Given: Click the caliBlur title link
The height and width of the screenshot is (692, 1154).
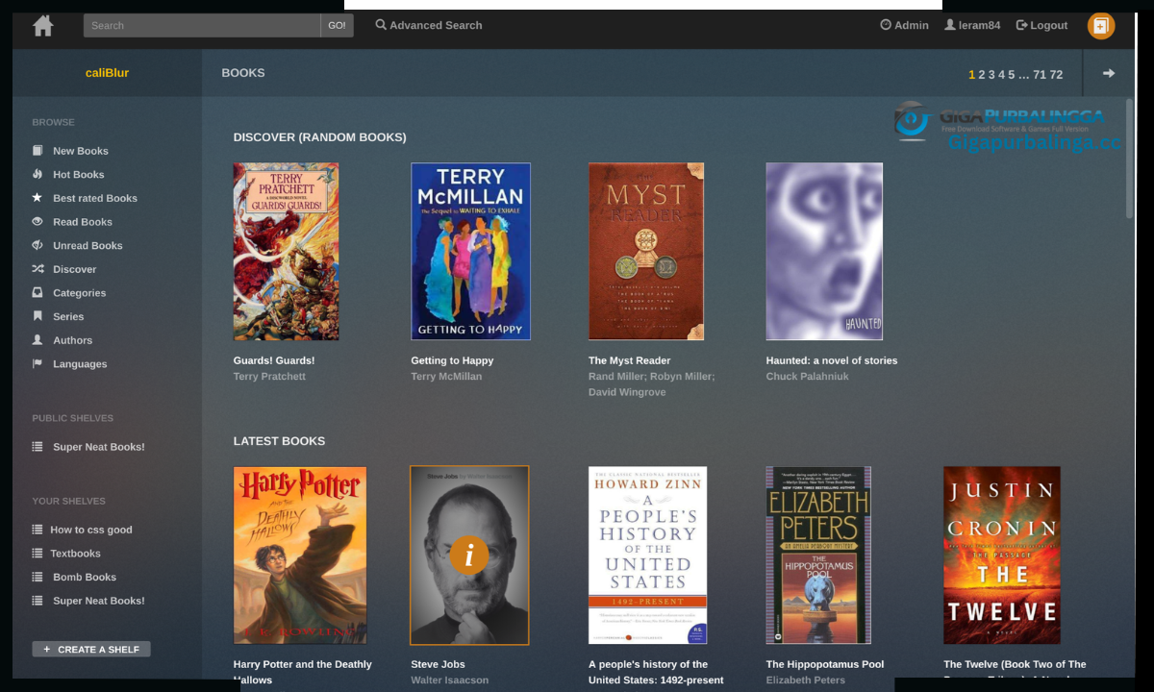Looking at the screenshot, I should (x=107, y=73).
